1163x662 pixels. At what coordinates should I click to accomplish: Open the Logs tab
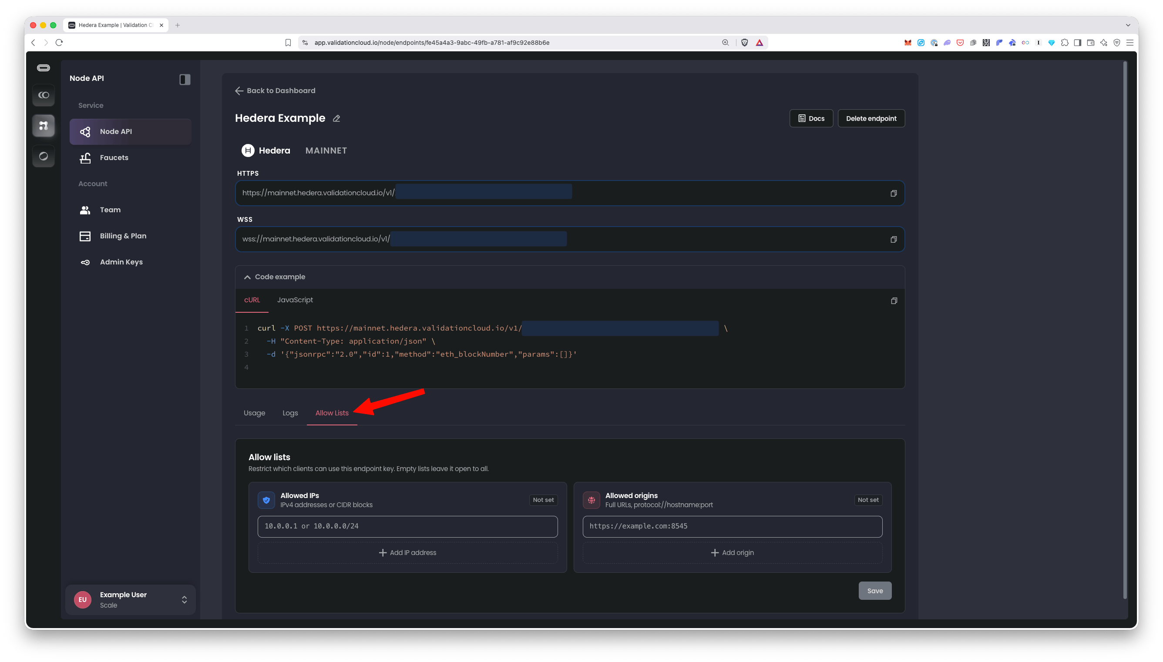tap(290, 413)
